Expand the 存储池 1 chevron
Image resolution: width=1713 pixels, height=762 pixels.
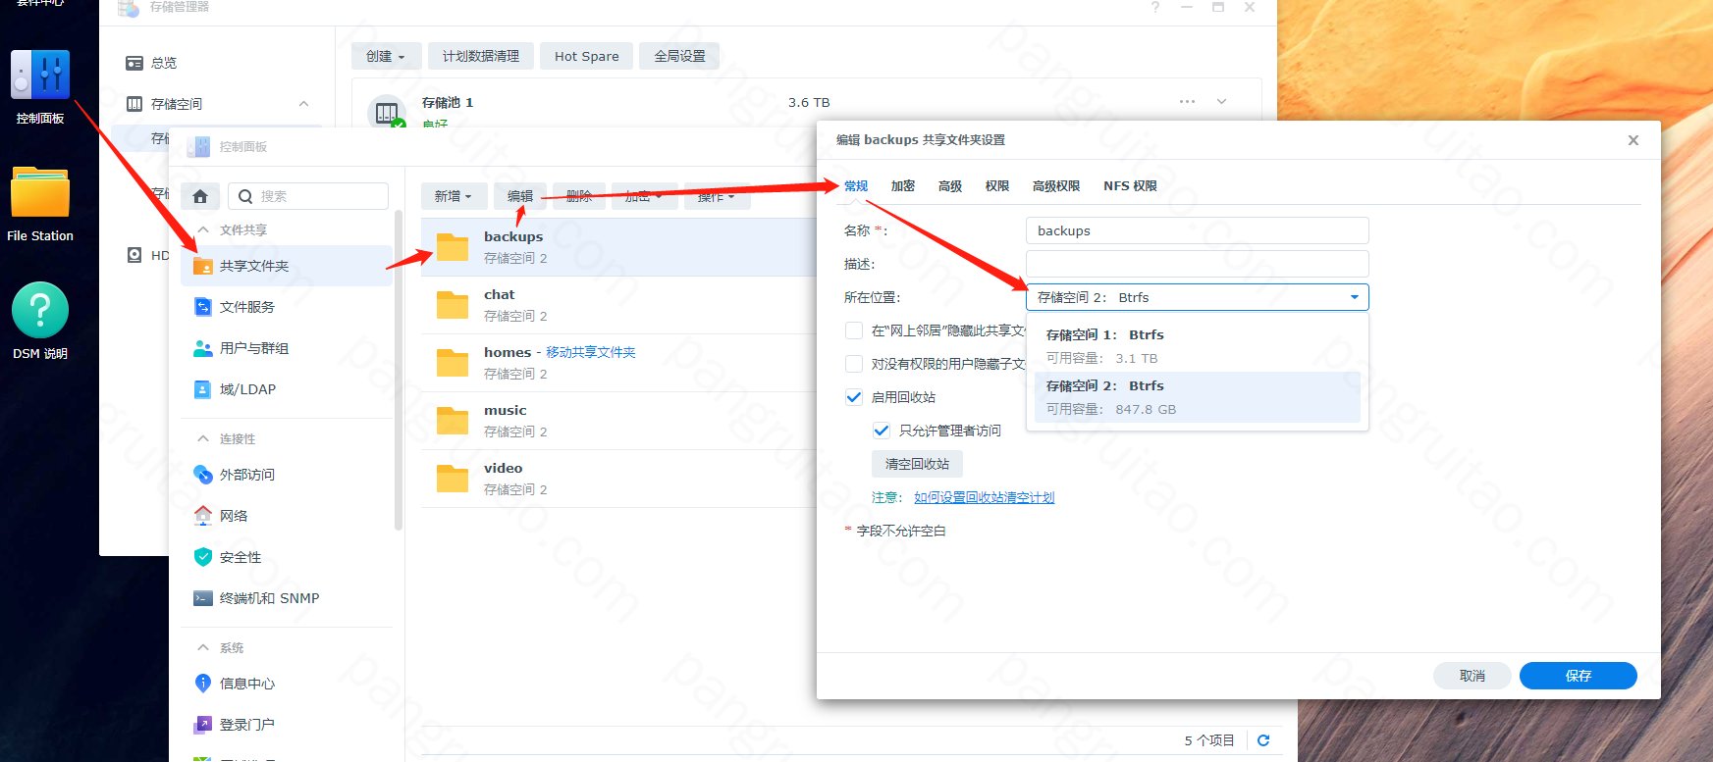[x=1222, y=102]
